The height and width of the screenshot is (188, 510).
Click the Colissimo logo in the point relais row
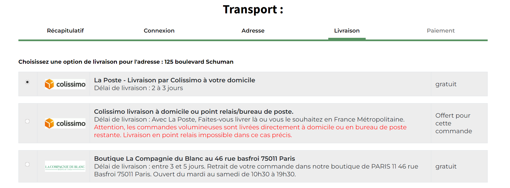click(x=65, y=123)
